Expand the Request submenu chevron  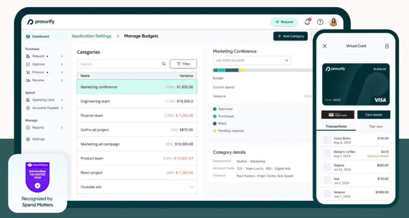[62, 56]
